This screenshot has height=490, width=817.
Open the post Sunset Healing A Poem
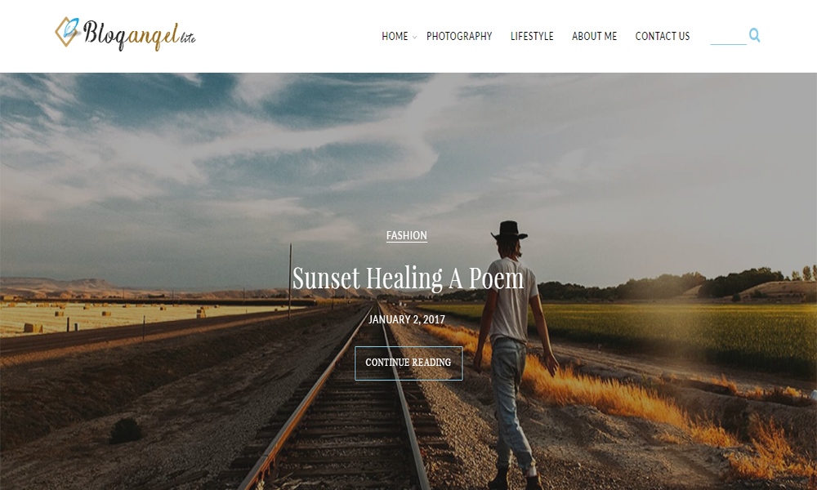click(x=408, y=278)
